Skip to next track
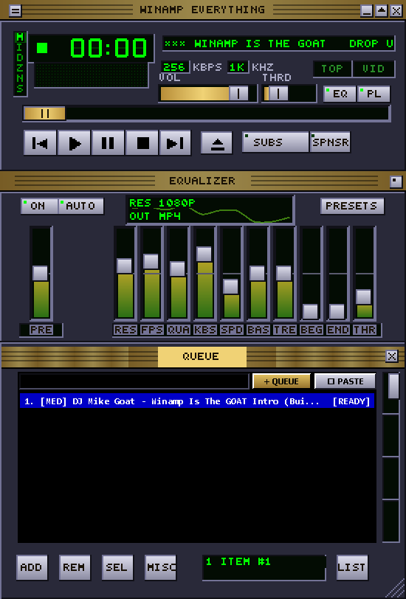This screenshot has height=599, width=406. 175,142
